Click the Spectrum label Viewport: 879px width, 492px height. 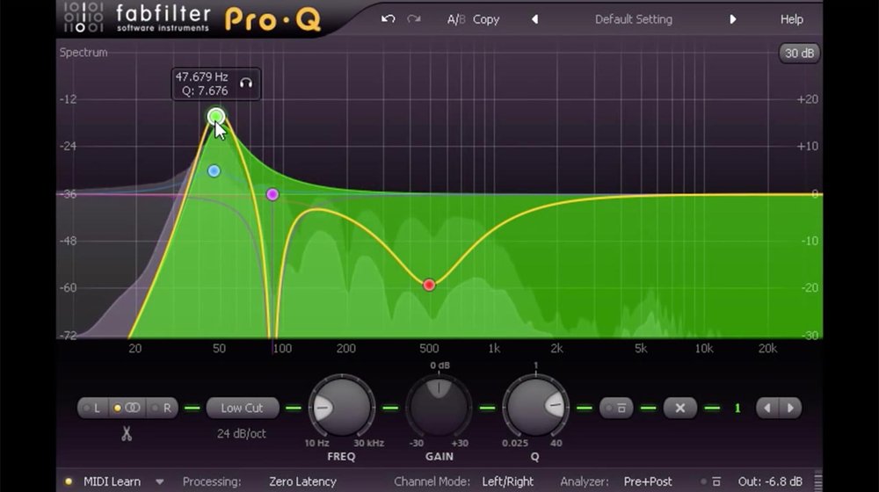[84, 52]
